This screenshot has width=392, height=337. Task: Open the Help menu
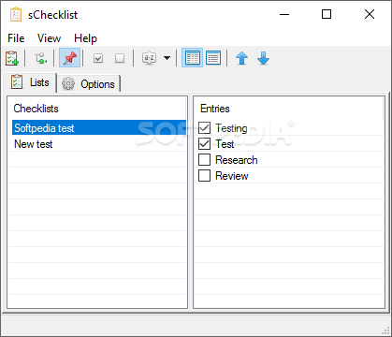[85, 38]
